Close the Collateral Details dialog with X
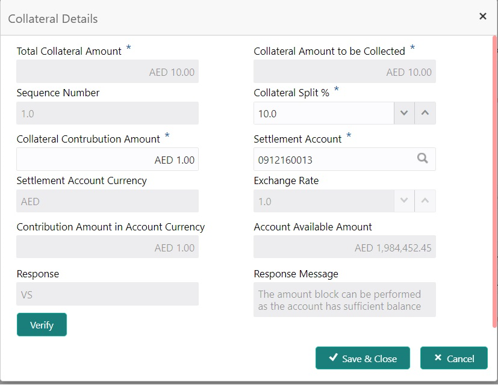 click(482, 17)
